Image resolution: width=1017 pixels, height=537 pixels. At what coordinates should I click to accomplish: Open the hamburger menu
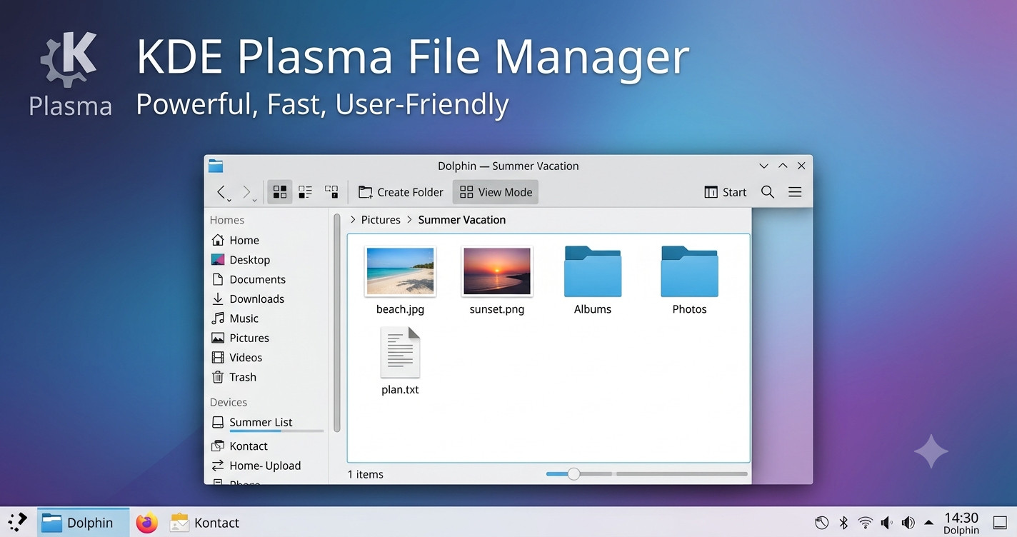[x=795, y=192]
